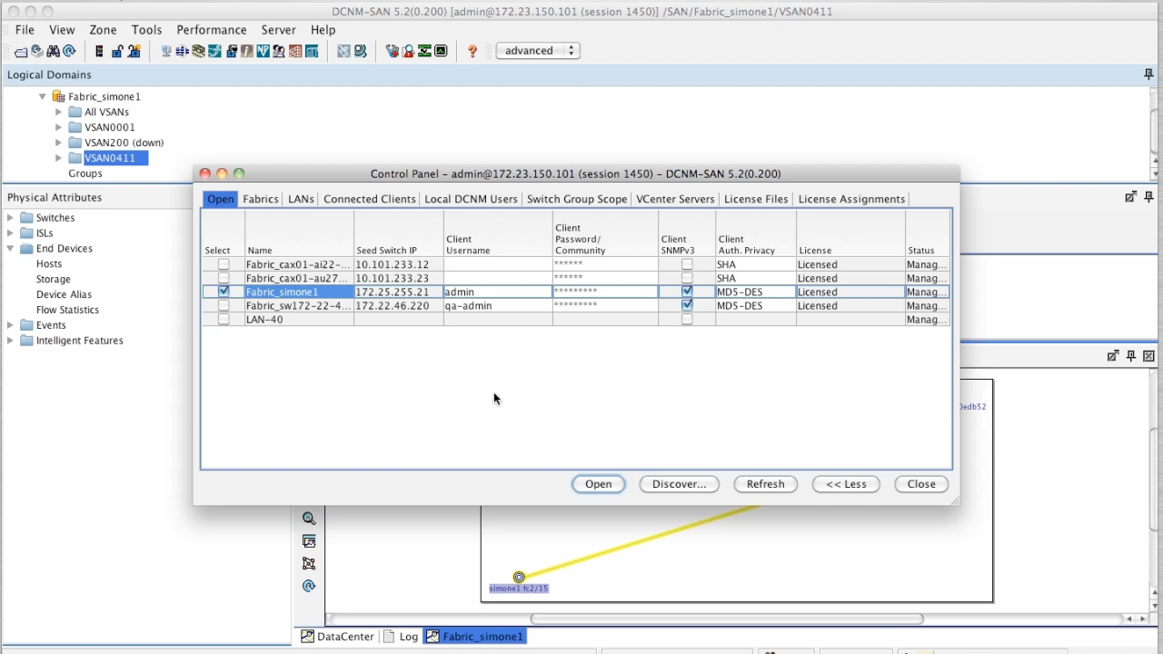
Task: Click the Open button in Control Panel
Action: 598,484
